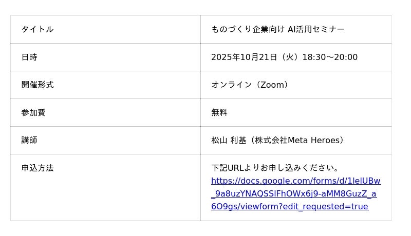Click the word Zoom
Image resolution: width=411 pixels, height=236 pixels.
(272, 85)
